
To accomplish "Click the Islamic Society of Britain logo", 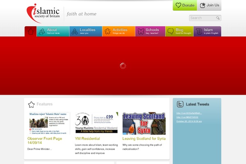I will point(43,14).
